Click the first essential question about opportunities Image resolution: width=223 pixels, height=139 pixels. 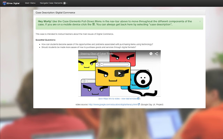97,44
